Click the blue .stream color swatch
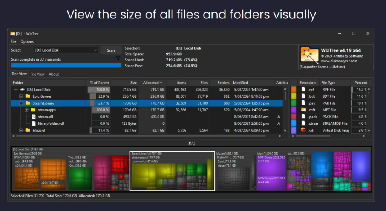Screen dimensions: 386x211 point(294,123)
